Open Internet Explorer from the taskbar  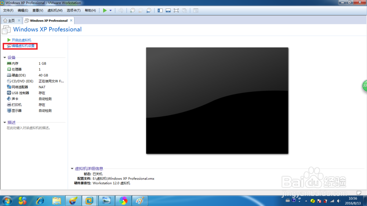click(x=40, y=201)
